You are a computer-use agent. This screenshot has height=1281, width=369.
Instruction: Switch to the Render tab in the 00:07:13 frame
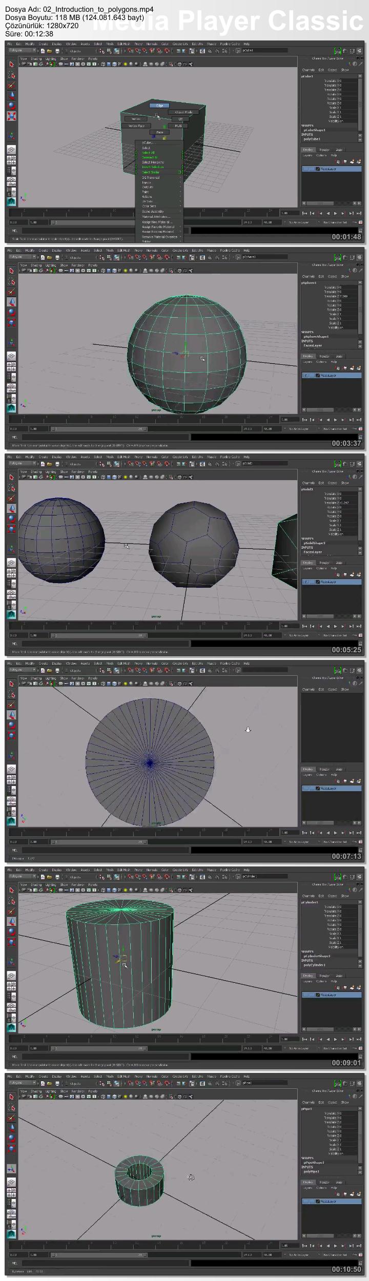[324, 769]
